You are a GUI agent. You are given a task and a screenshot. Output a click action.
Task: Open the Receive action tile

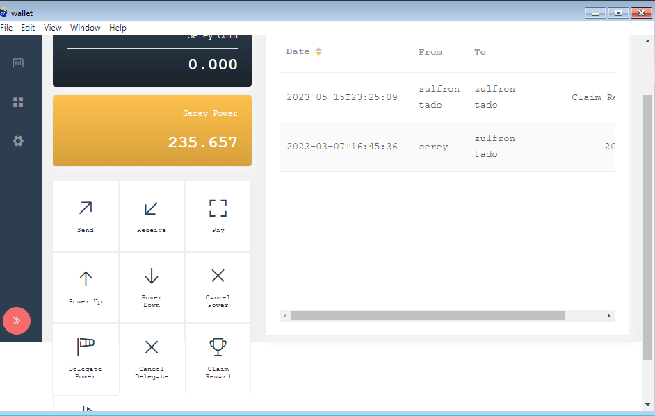coord(151,216)
